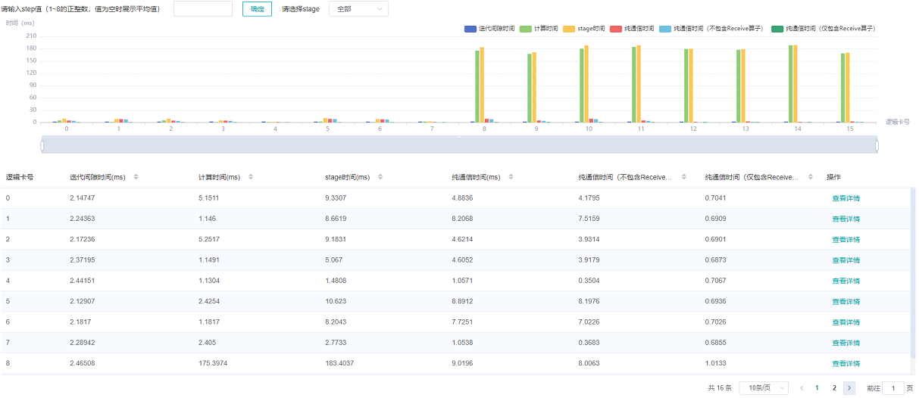Click left handle of chart zoom slider
This screenshot has width=919, height=398.
click(42, 145)
